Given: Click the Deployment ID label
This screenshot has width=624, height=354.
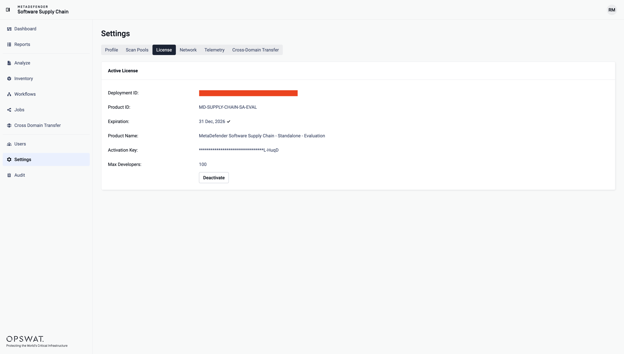Looking at the screenshot, I should click(x=123, y=93).
